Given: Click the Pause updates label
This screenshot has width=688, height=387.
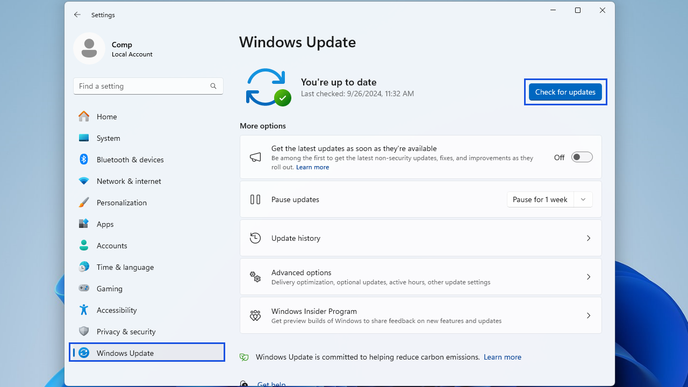Looking at the screenshot, I should 295,199.
